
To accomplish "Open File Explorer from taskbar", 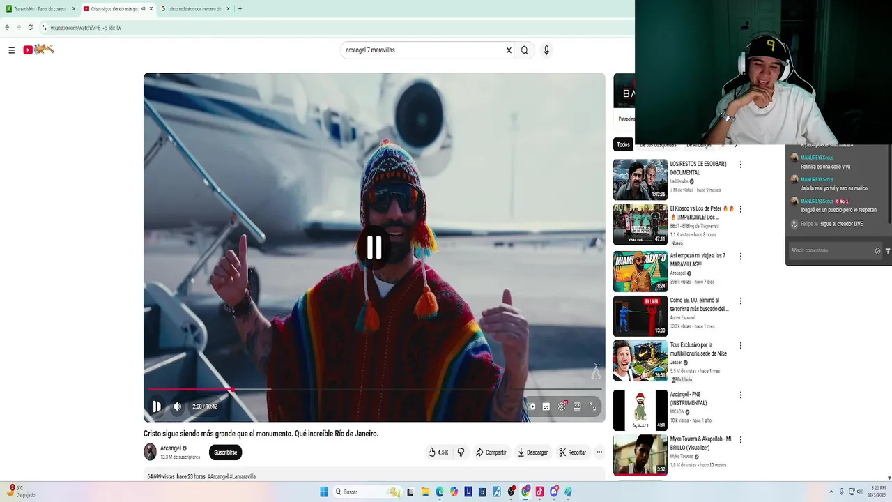I will click(425, 492).
